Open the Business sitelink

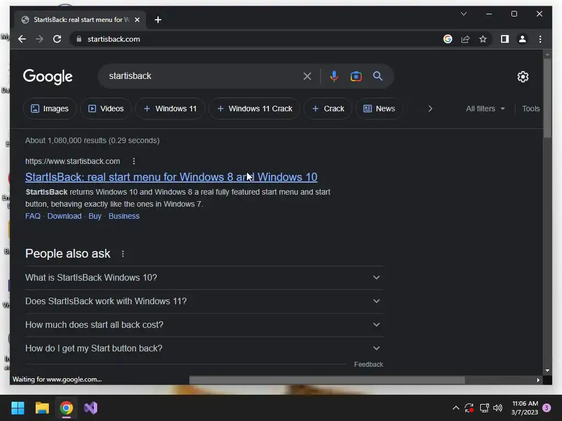pyautogui.click(x=124, y=216)
